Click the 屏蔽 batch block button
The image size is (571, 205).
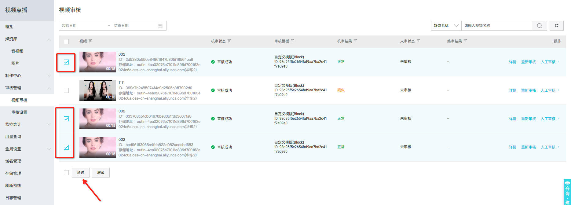point(101,173)
